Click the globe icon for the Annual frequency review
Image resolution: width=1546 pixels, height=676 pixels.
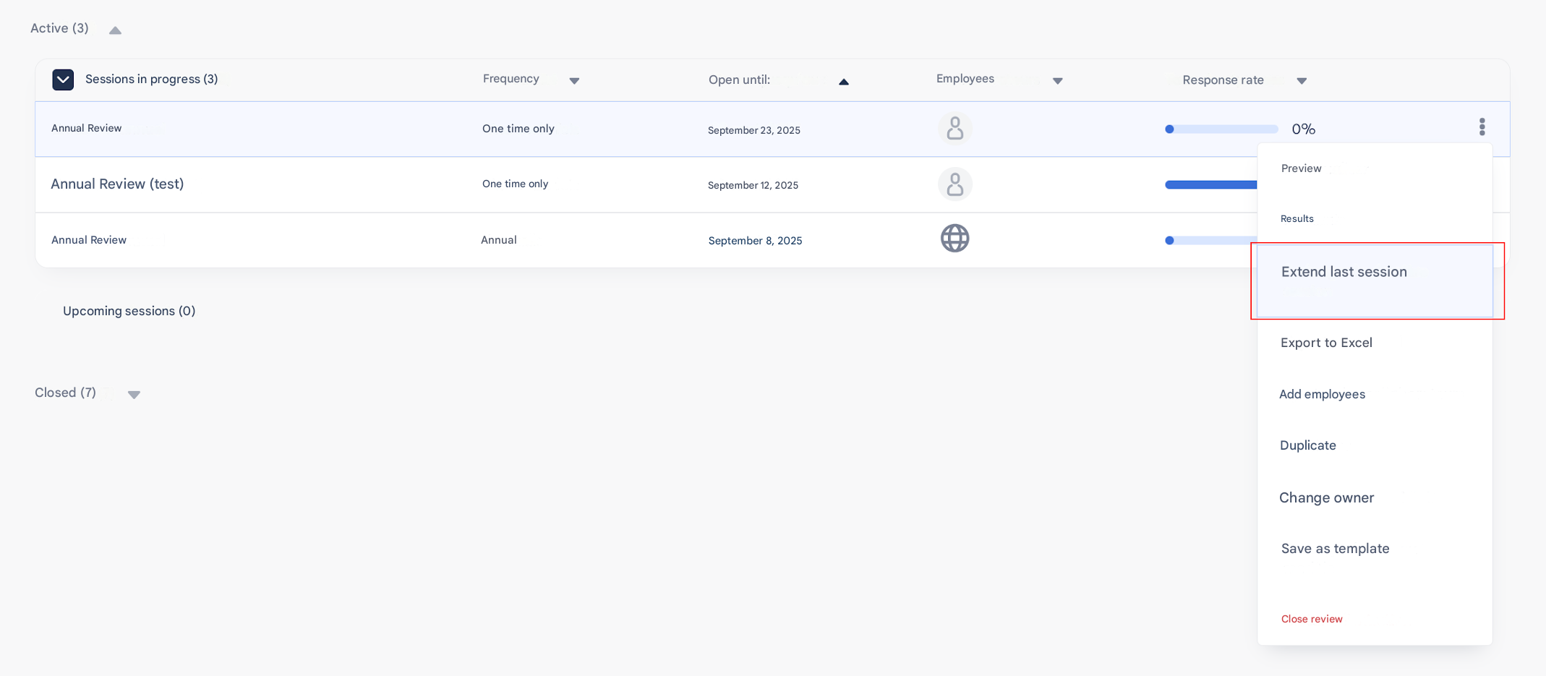(x=954, y=239)
